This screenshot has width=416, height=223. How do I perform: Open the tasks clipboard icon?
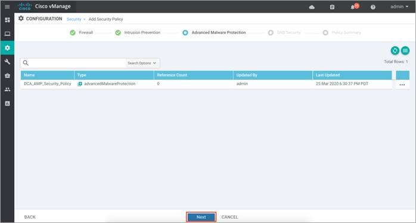tap(332, 7)
